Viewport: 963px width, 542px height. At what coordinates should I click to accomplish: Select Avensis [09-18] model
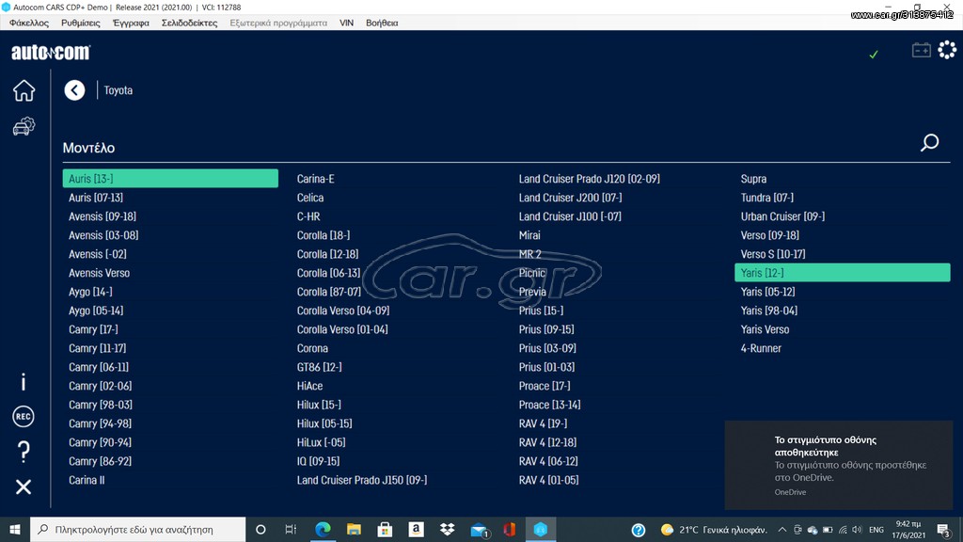click(103, 216)
